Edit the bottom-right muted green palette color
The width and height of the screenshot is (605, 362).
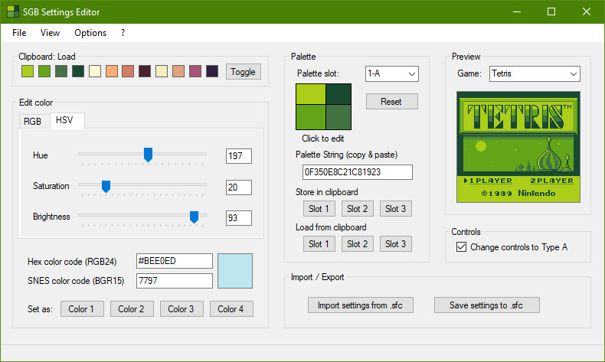pos(338,117)
